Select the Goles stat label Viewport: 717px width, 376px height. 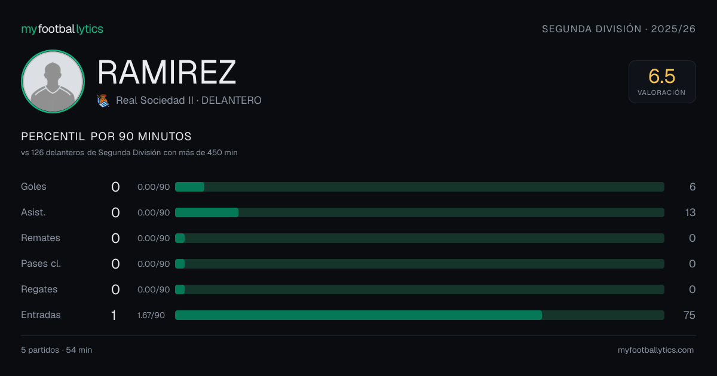coord(33,187)
